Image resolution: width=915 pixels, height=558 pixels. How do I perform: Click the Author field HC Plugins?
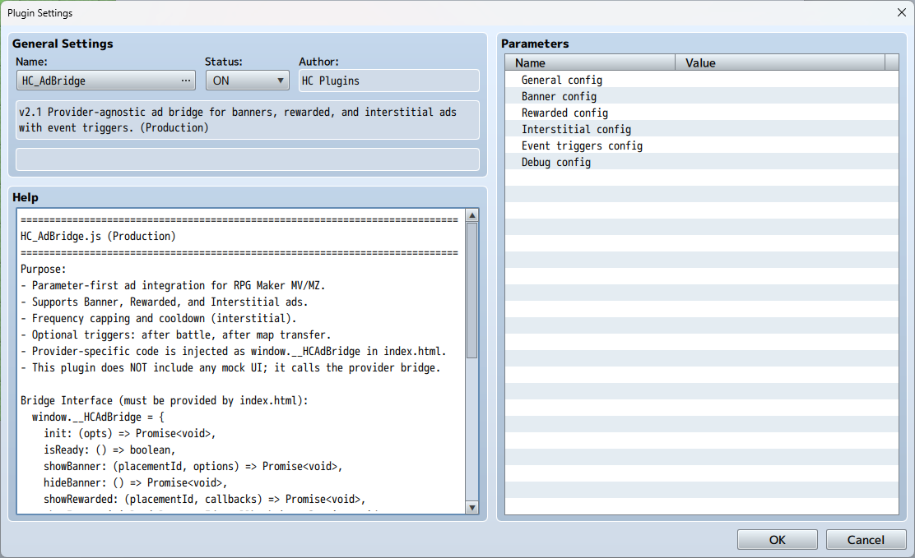(x=389, y=81)
